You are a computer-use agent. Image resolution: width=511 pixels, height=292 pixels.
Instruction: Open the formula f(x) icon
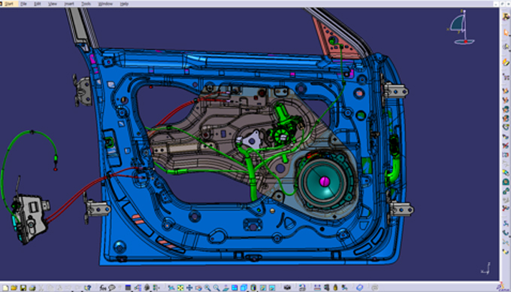click(x=103, y=287)
